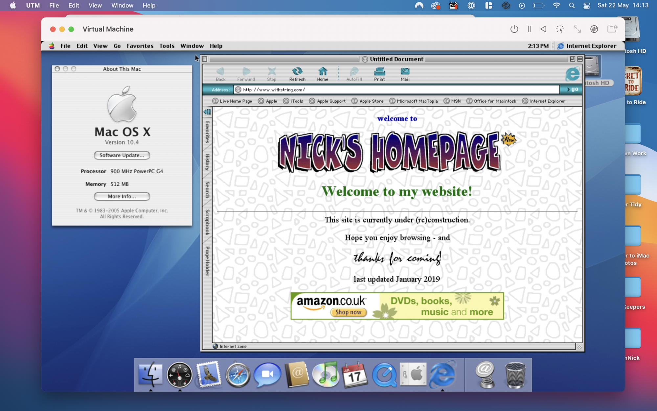The height and width of the screenshot is (411, 657).
Task: Open System Preferences from the dock
Action: point(413,375)
